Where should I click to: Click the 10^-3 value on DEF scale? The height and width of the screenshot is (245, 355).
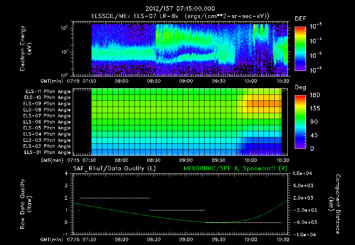tap(315, 26)
